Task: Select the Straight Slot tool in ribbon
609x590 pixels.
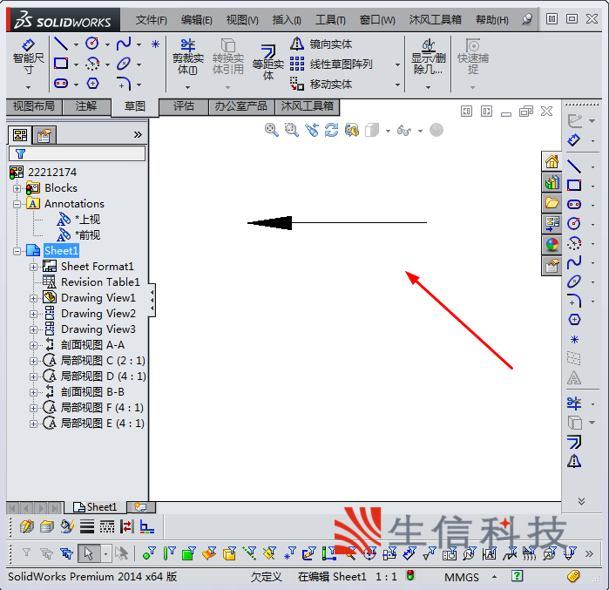Action: pyautogui.click(x=61, y=83)
